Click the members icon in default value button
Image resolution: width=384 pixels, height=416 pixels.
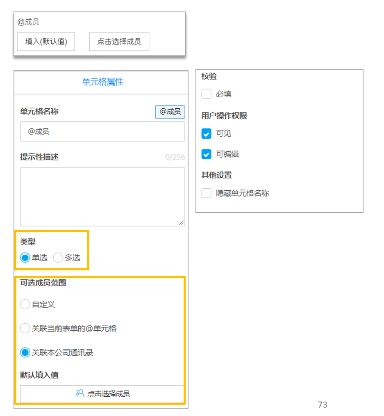coord(80,393)
